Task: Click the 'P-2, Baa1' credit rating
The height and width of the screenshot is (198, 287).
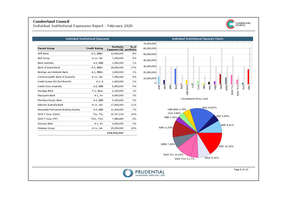Action: coord(97,91)
